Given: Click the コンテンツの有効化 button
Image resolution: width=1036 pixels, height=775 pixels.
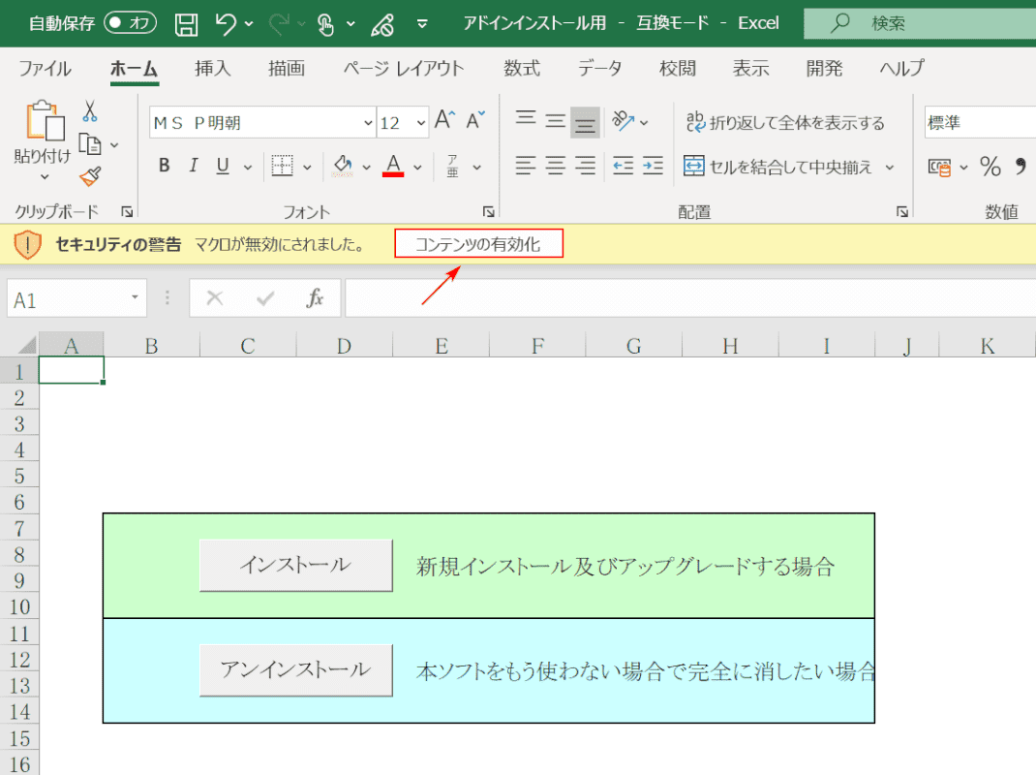Looking at the screenshot, I should pyautogui.click(x=479, y=243).
